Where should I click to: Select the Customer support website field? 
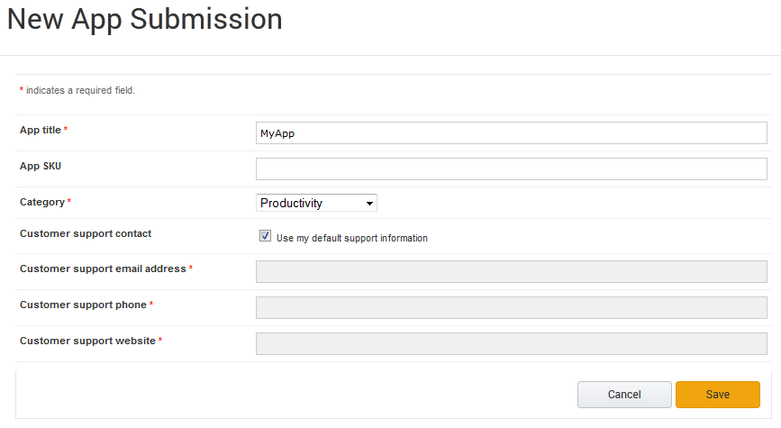pos(511,343)
